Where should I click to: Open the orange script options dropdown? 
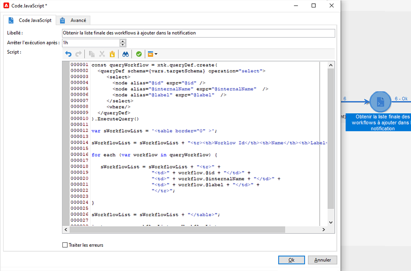(x=152, y=54)
